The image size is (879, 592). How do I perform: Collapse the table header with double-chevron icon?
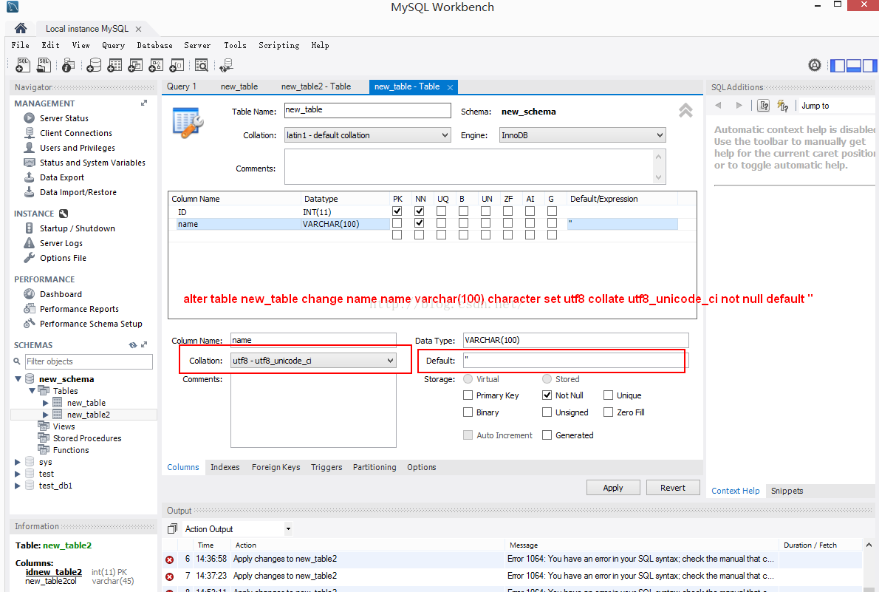click(685, 110)
